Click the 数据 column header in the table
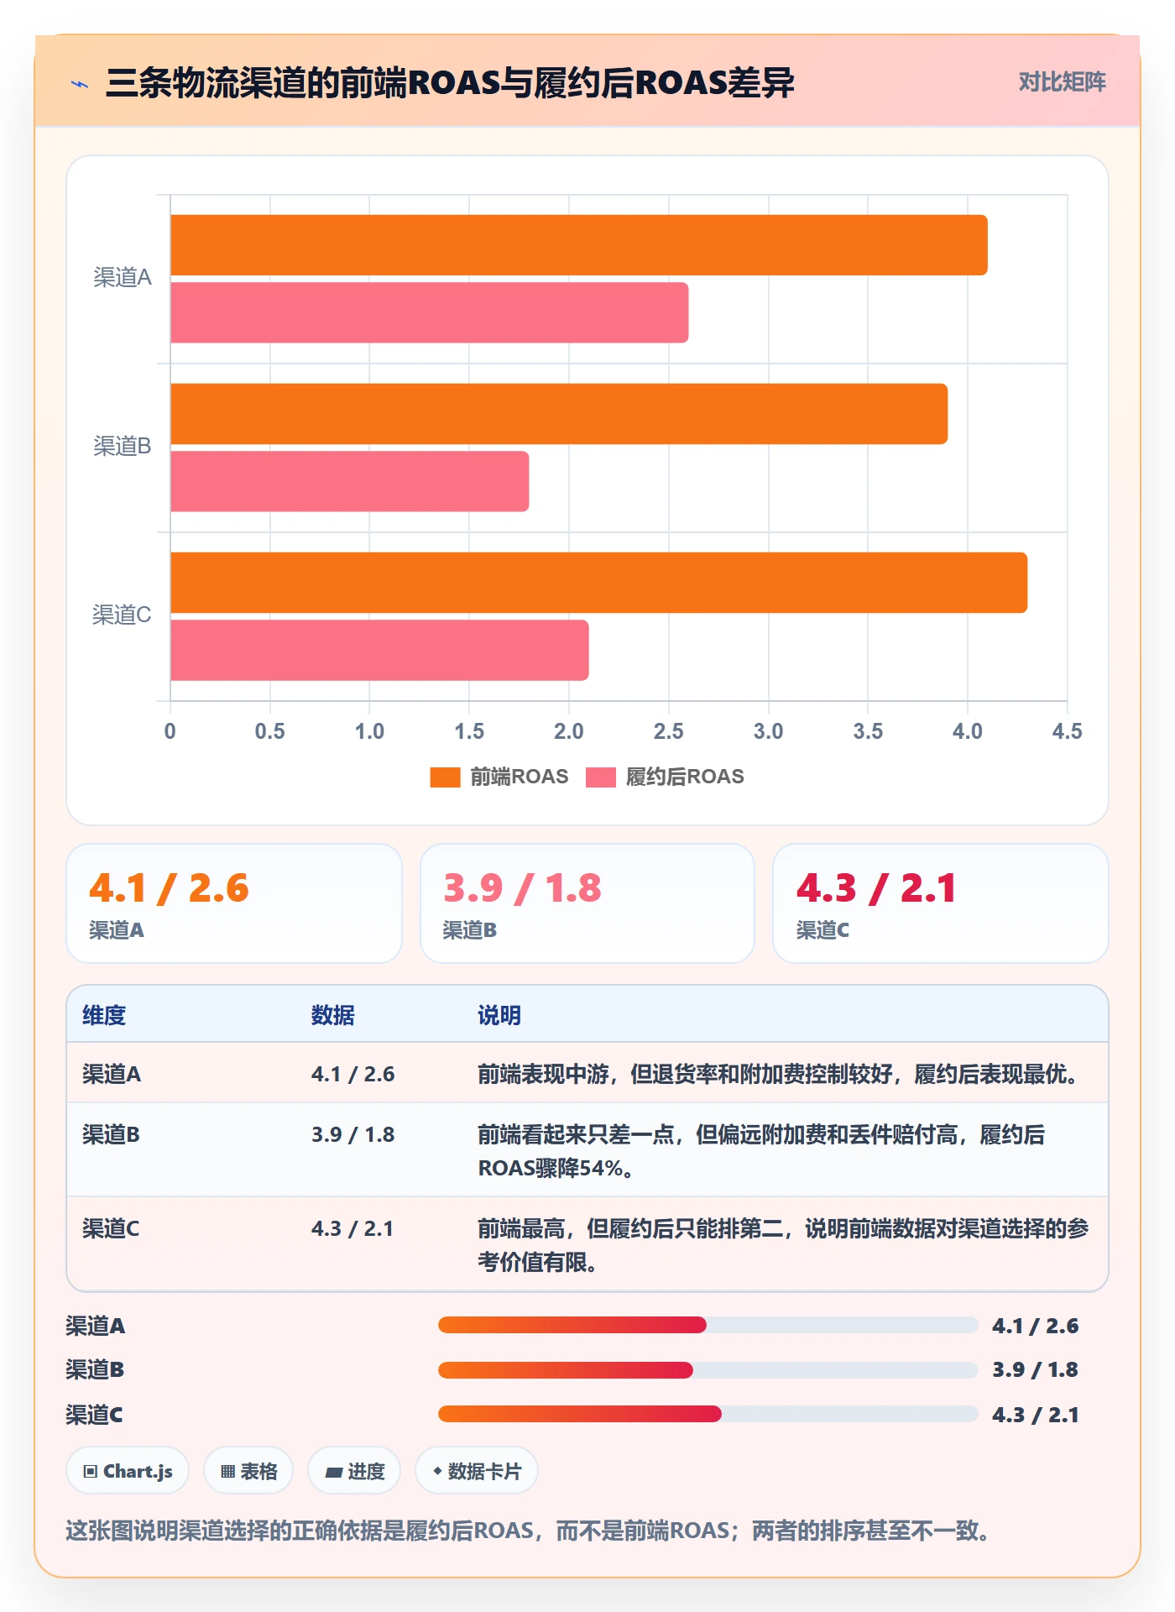 [x=333, y=1015]
